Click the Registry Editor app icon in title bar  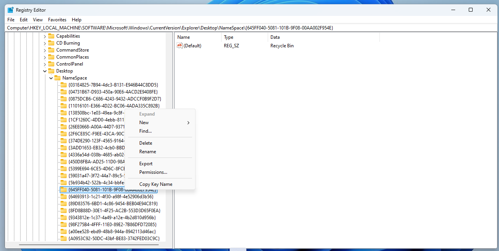10,10
